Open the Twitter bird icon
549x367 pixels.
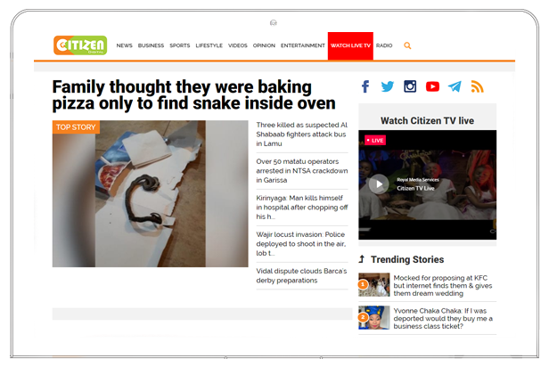[x=387, y=86]
